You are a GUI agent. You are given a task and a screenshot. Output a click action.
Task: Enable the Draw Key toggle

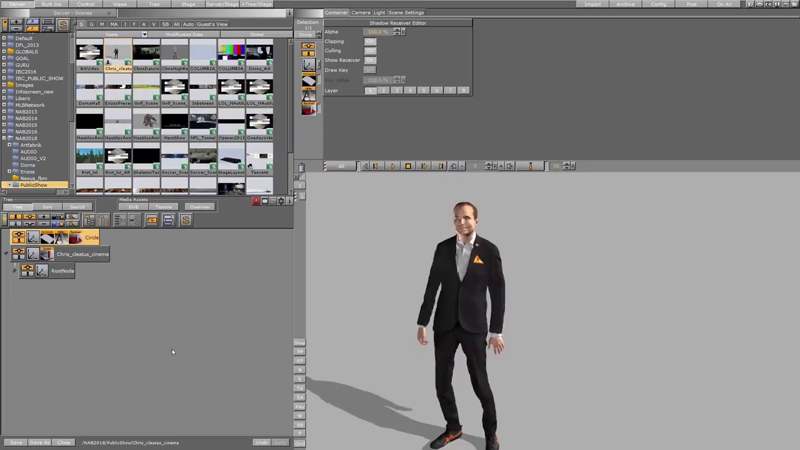pos(370,70)
